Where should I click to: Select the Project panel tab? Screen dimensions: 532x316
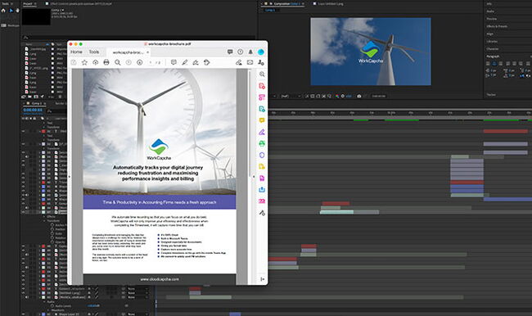coord(28,4)
